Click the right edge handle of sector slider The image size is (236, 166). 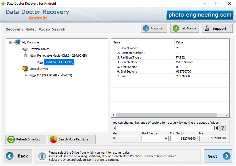pyautogui.click(x=216, y=128)
